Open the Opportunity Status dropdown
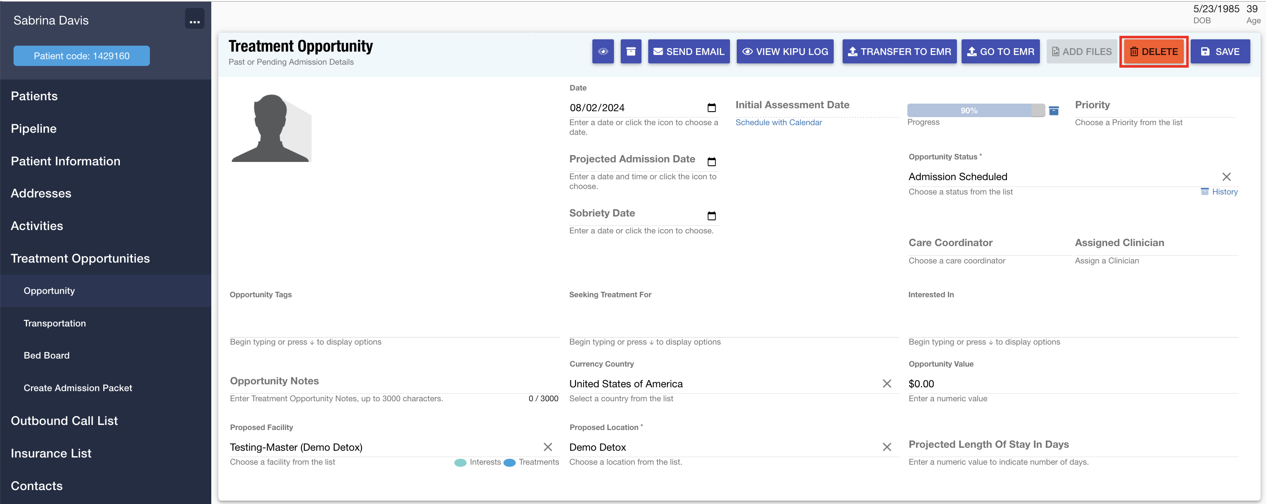This screenshot has height=504, width=1266. (x=1057, y=177)
